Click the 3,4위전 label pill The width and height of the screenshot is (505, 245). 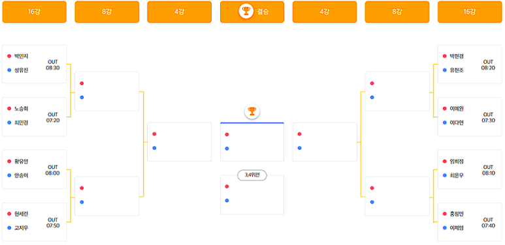tap(252, 175)
